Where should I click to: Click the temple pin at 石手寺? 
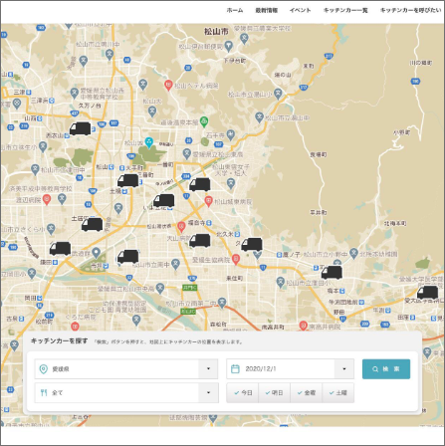[231, 134]
